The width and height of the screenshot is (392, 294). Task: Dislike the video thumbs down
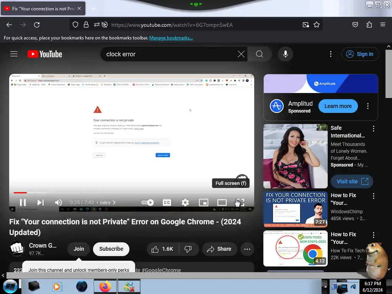[188, 249]
